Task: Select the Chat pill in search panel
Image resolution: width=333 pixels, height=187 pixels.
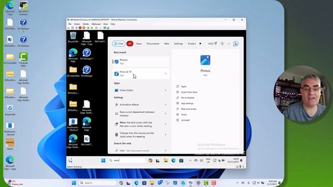Action: click(x=119, y=44)
